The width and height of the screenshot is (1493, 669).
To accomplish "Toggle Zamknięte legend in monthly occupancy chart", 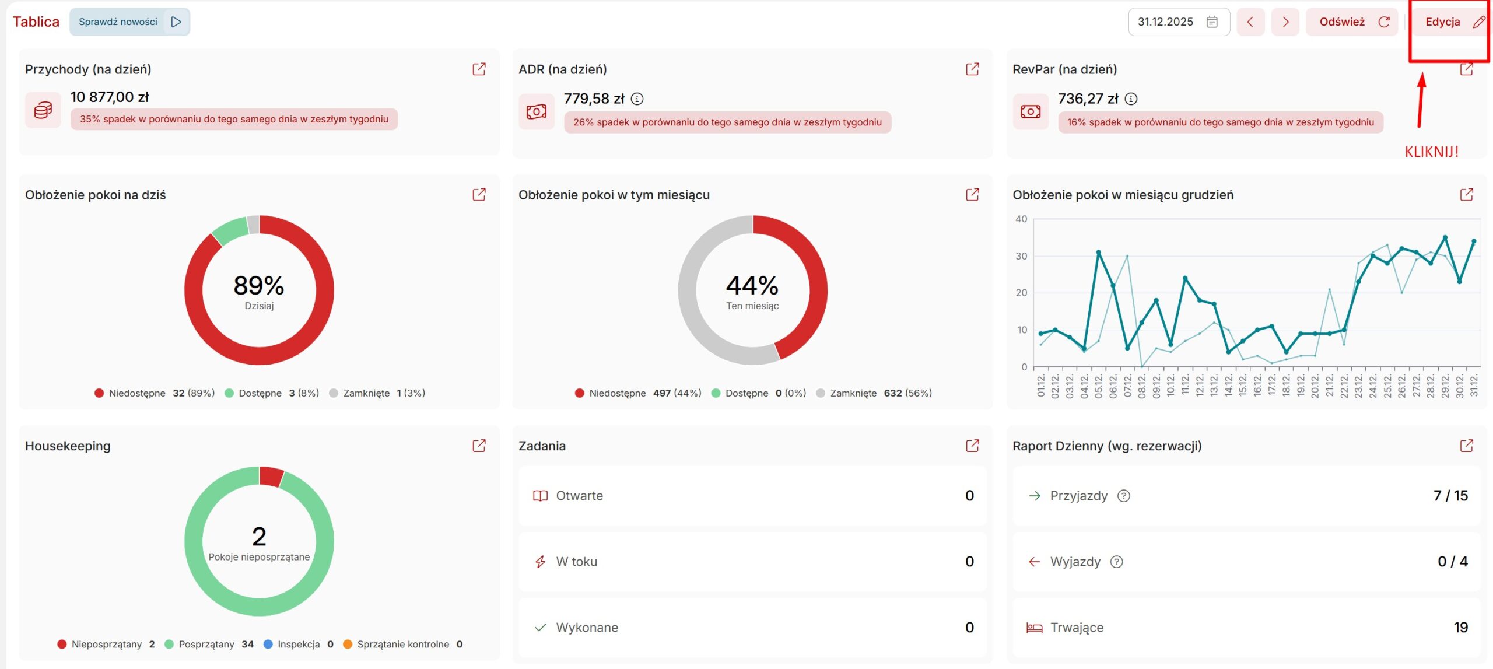I will coord(853,393).
